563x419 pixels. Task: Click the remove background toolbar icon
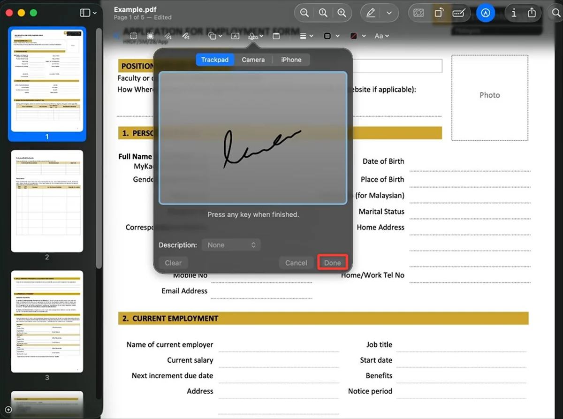pos(418,13)
